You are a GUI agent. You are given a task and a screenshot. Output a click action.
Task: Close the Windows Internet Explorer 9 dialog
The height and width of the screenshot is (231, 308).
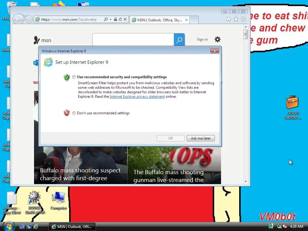pos(215,51)
